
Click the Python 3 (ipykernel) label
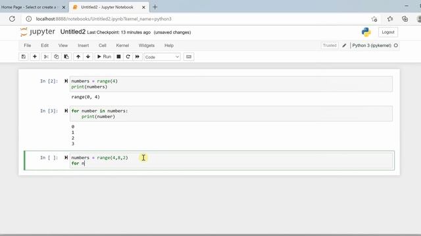(372, 45)
